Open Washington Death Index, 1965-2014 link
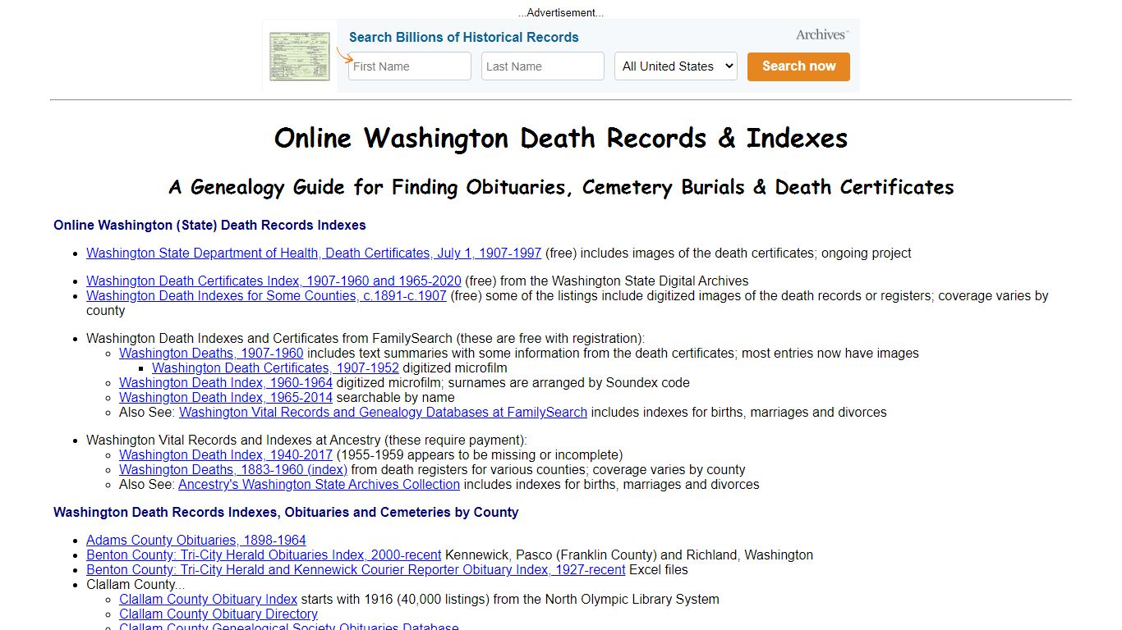 226,397
